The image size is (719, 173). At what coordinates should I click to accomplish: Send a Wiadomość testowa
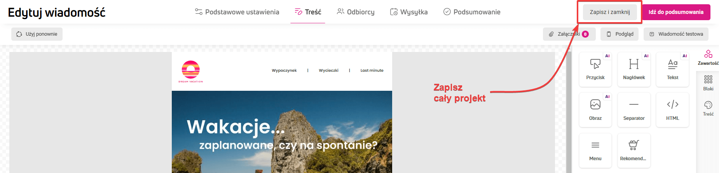pyautogui.click(x=676, y=34)
